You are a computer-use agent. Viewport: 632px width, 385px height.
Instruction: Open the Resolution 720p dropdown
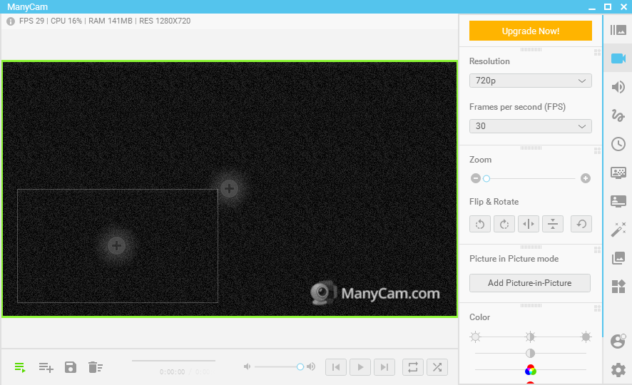tap(530, 81)
